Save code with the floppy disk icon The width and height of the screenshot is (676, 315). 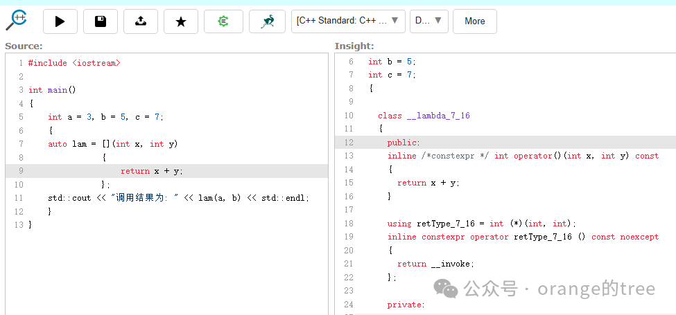pyautogui.click(x=101, y=21)
